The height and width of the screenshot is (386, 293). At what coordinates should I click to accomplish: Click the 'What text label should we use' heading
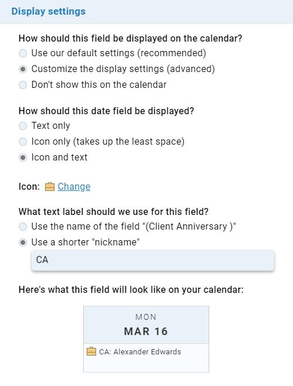(x=113, y=211)
